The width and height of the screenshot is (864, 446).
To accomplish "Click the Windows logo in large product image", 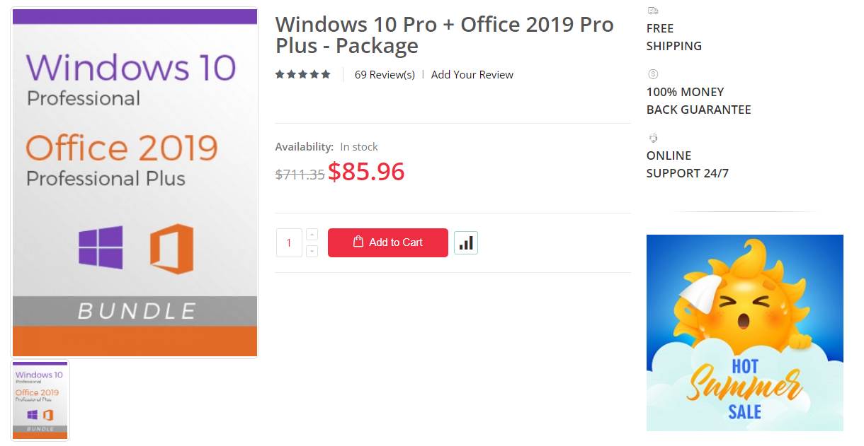I will [101, 247].
